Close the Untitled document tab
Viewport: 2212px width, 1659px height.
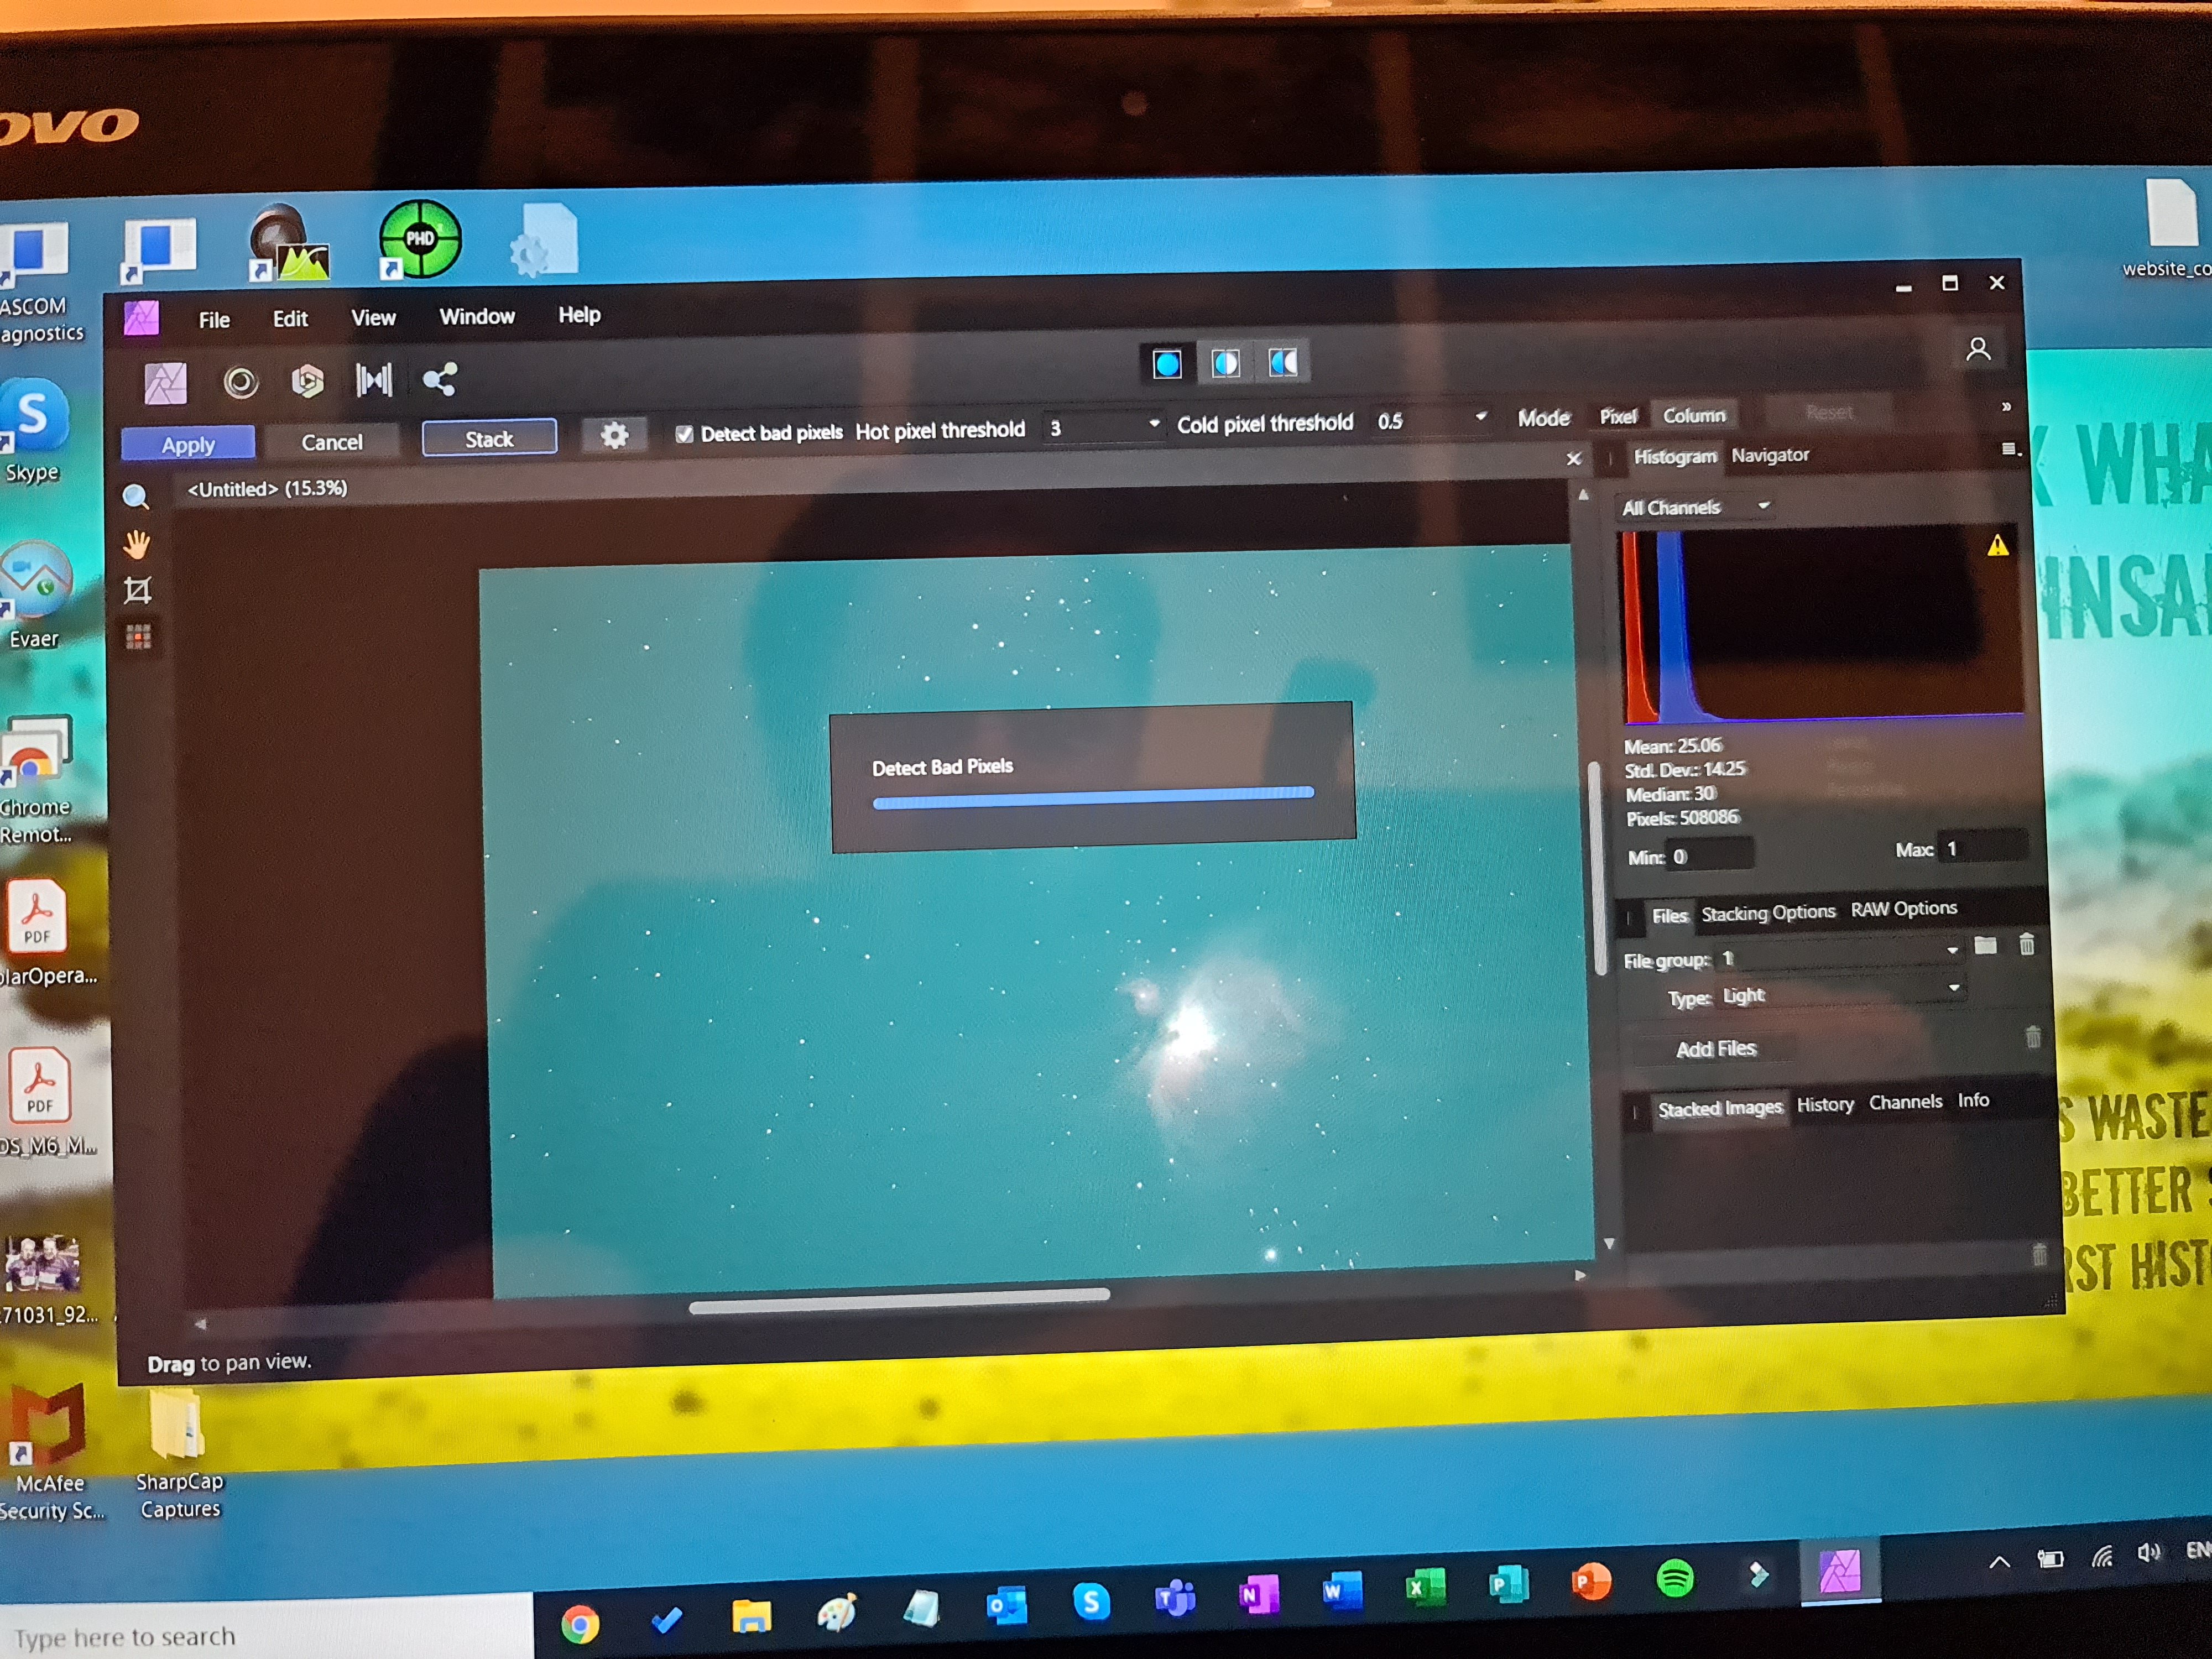point(1573,459)
